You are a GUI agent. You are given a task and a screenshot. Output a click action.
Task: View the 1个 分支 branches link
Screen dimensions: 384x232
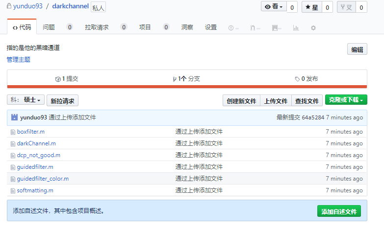[186, 79]
